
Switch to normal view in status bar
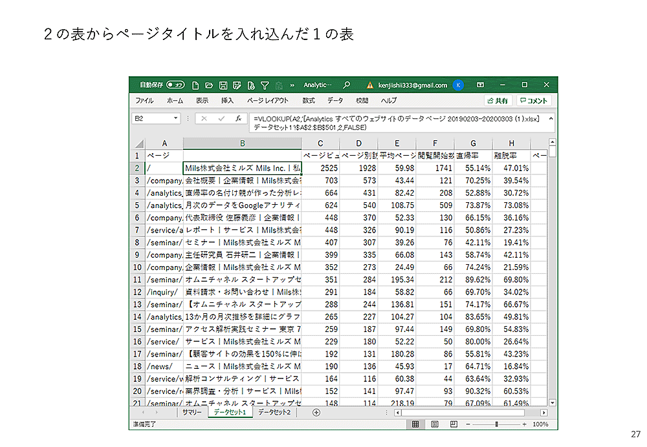click(417, 424)
